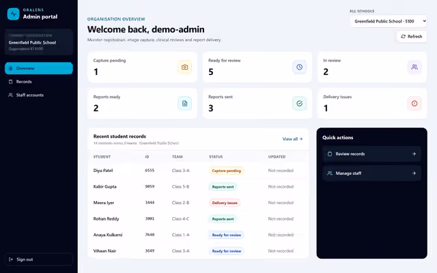This screenshot has width=437, height=273.
Task: Click the Refresh button
Action: pos(411,36)
